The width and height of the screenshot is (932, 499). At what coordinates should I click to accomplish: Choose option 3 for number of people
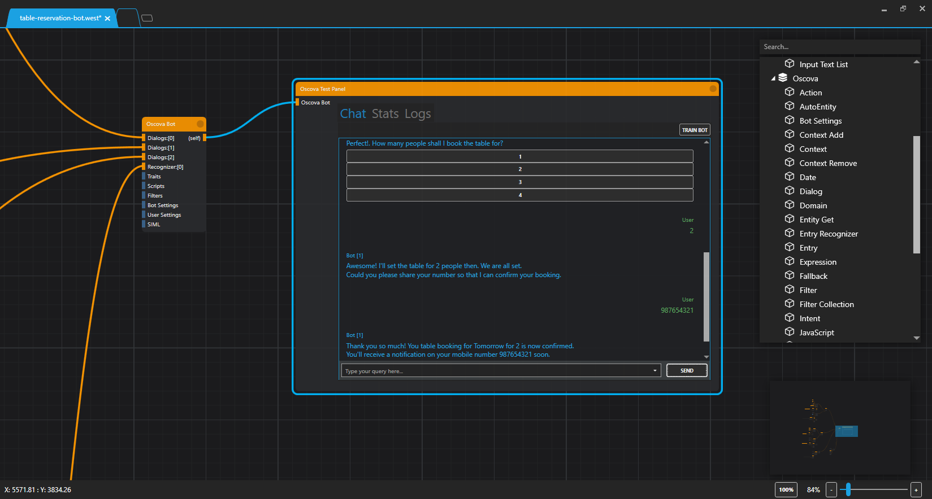point(520,182)
